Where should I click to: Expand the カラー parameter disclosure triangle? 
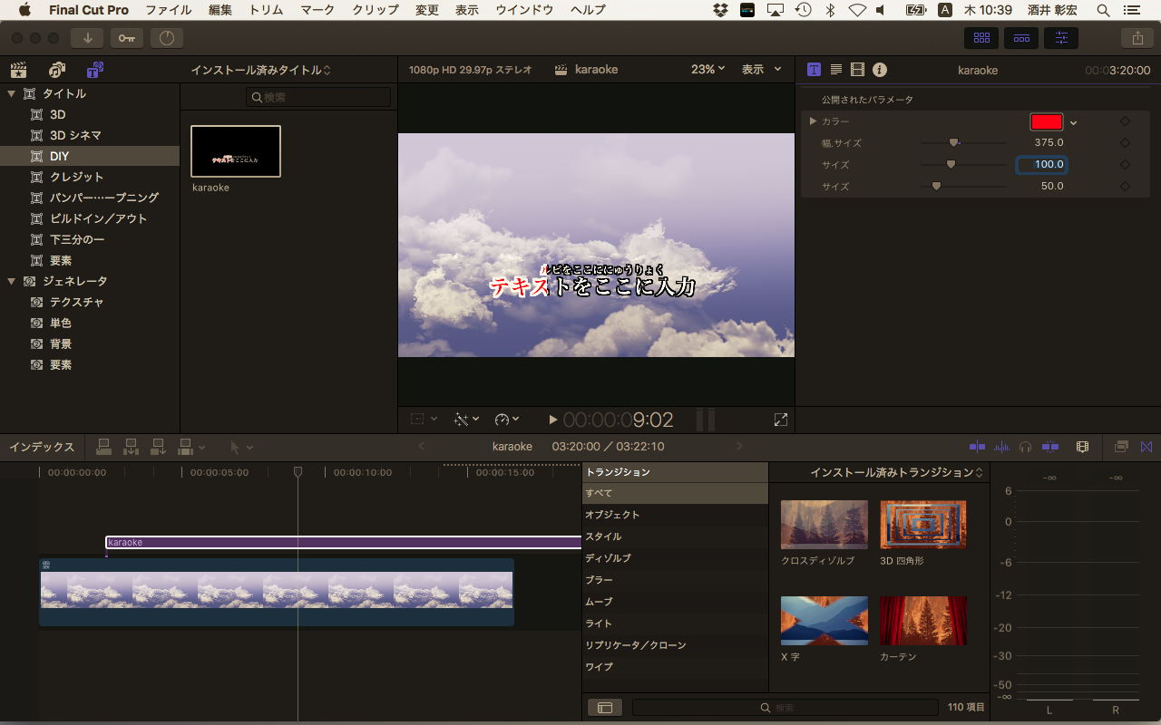[x=814, y=121]
